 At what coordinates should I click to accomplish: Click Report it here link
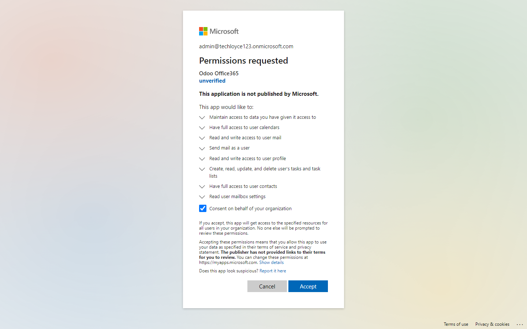coord(273,271)
